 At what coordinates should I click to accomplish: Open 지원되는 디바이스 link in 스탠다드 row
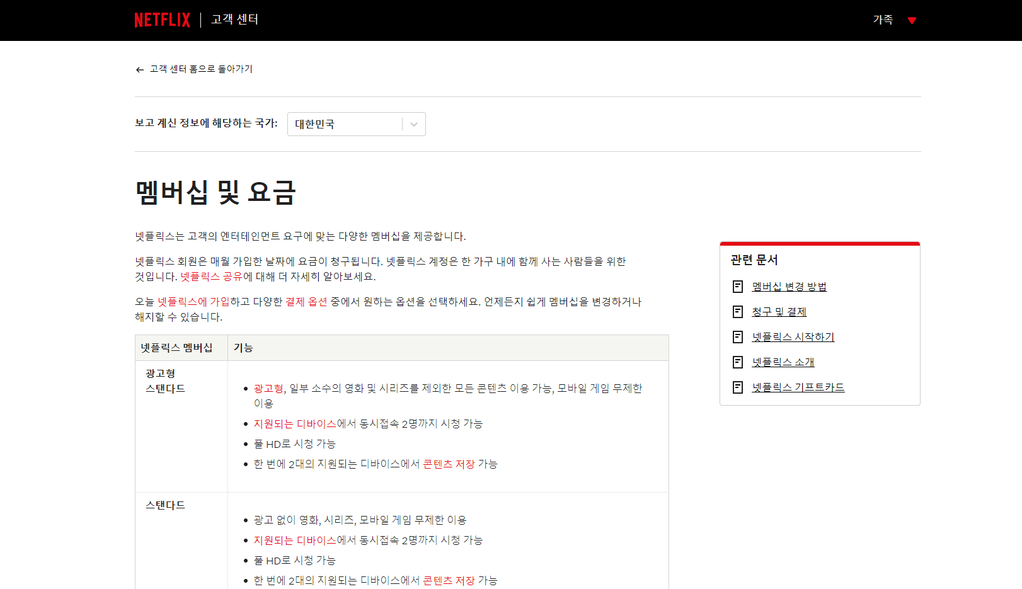point(295,540)
